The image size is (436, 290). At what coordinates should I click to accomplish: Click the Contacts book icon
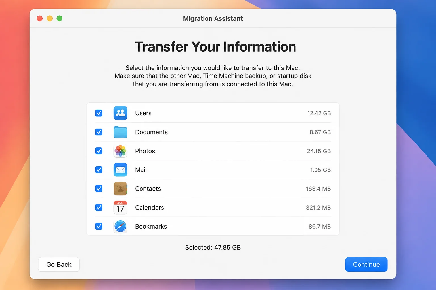pos(120,189)
